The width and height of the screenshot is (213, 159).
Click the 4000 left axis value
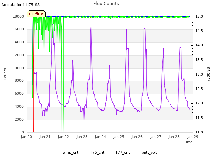tap(19, 106)
